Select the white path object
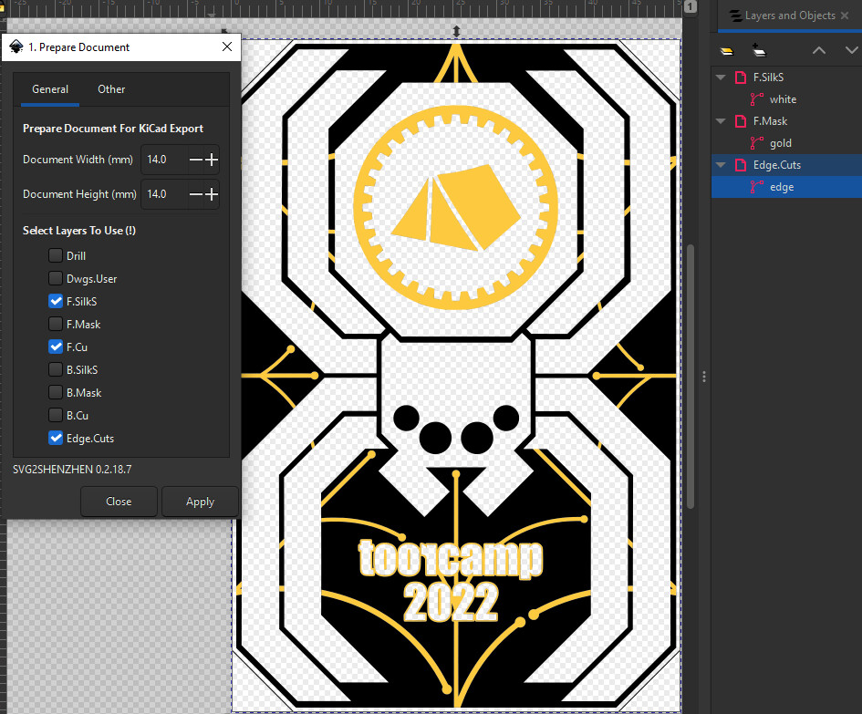The width and height of the screenshot is (862, 714). (786, 99)
